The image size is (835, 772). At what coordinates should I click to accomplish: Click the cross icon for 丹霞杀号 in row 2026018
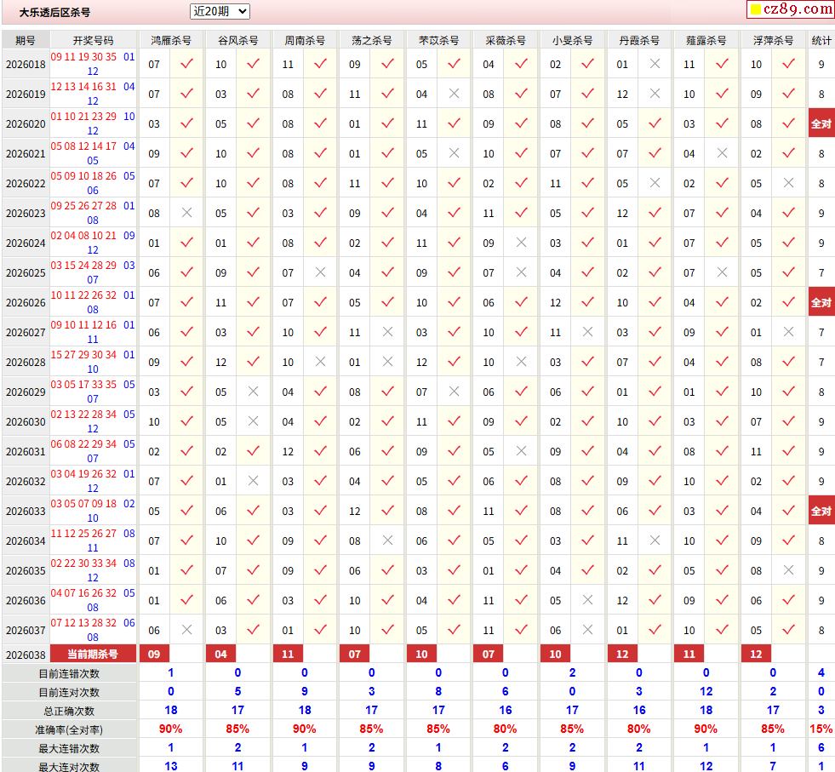click(655, 64)
